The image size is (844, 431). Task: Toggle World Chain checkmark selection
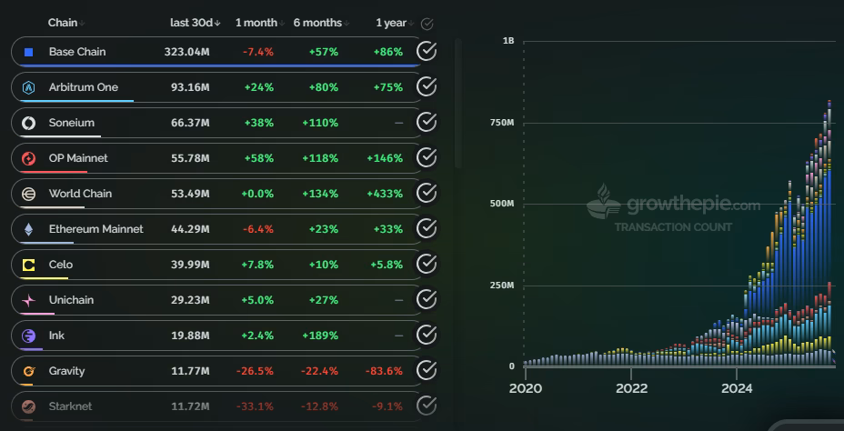(x=427, y=193)
